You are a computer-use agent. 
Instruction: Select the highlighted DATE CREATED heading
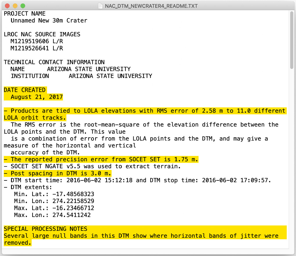click(24, 90)
